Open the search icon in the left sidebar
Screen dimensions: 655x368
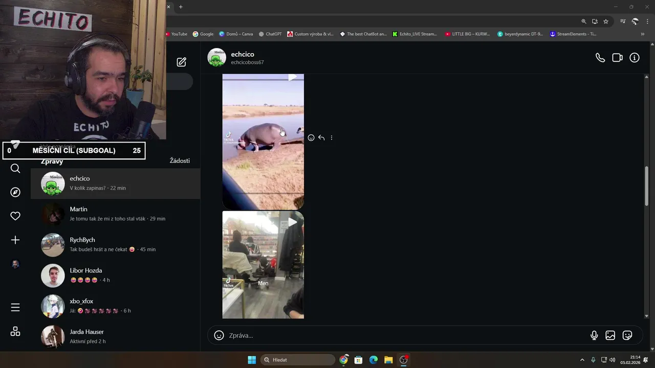[15, 169]
